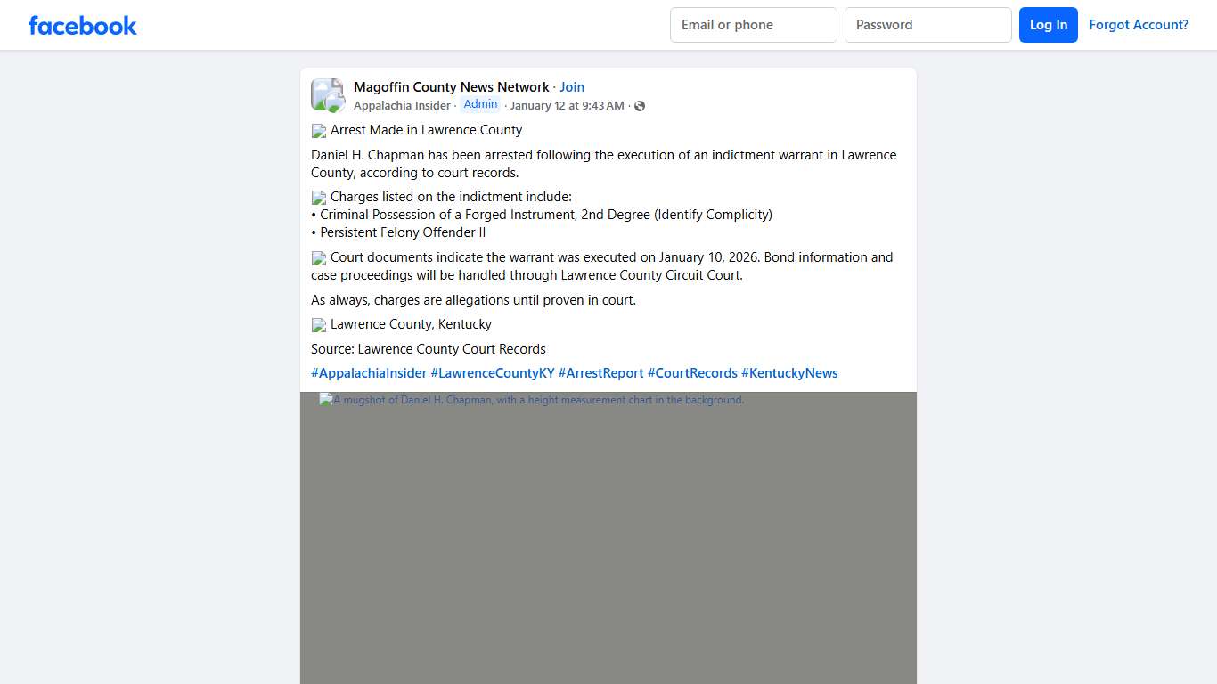Open the #LawrenceCountyKY hashtag

coord(493,372)
